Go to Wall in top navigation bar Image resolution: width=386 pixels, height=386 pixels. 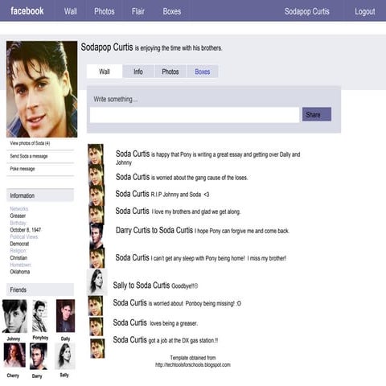point(71,11)
